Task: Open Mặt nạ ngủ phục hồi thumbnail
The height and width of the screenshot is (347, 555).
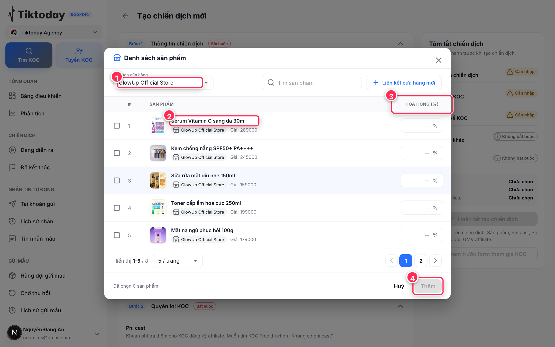Action: (158, 235)
